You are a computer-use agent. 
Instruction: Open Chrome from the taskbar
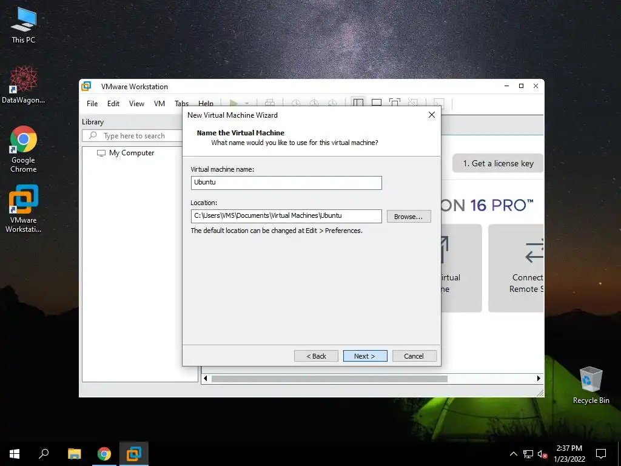(x=104, y=454)
